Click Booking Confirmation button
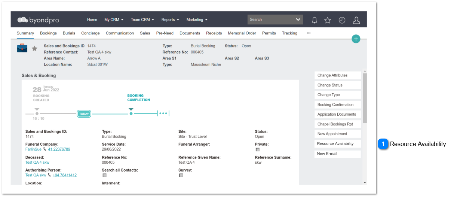 [x=338, y=104]
